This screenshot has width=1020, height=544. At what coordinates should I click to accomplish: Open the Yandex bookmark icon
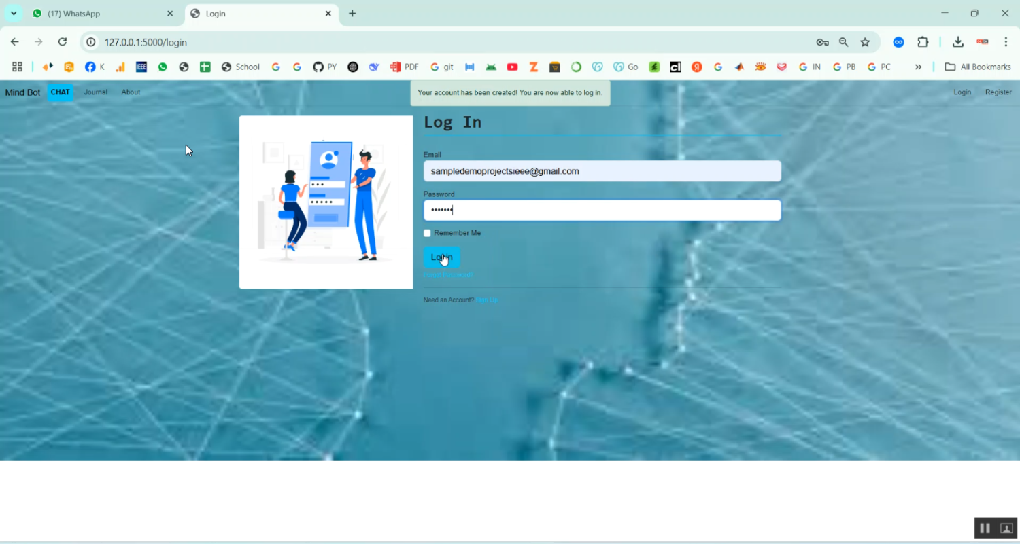[x=696, y=67]
